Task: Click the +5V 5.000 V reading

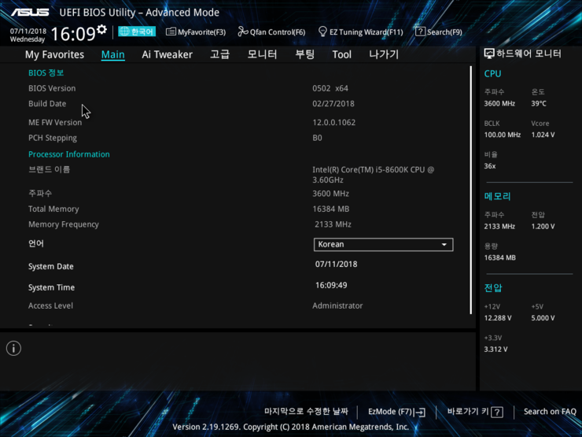Action: click(543, 318)
